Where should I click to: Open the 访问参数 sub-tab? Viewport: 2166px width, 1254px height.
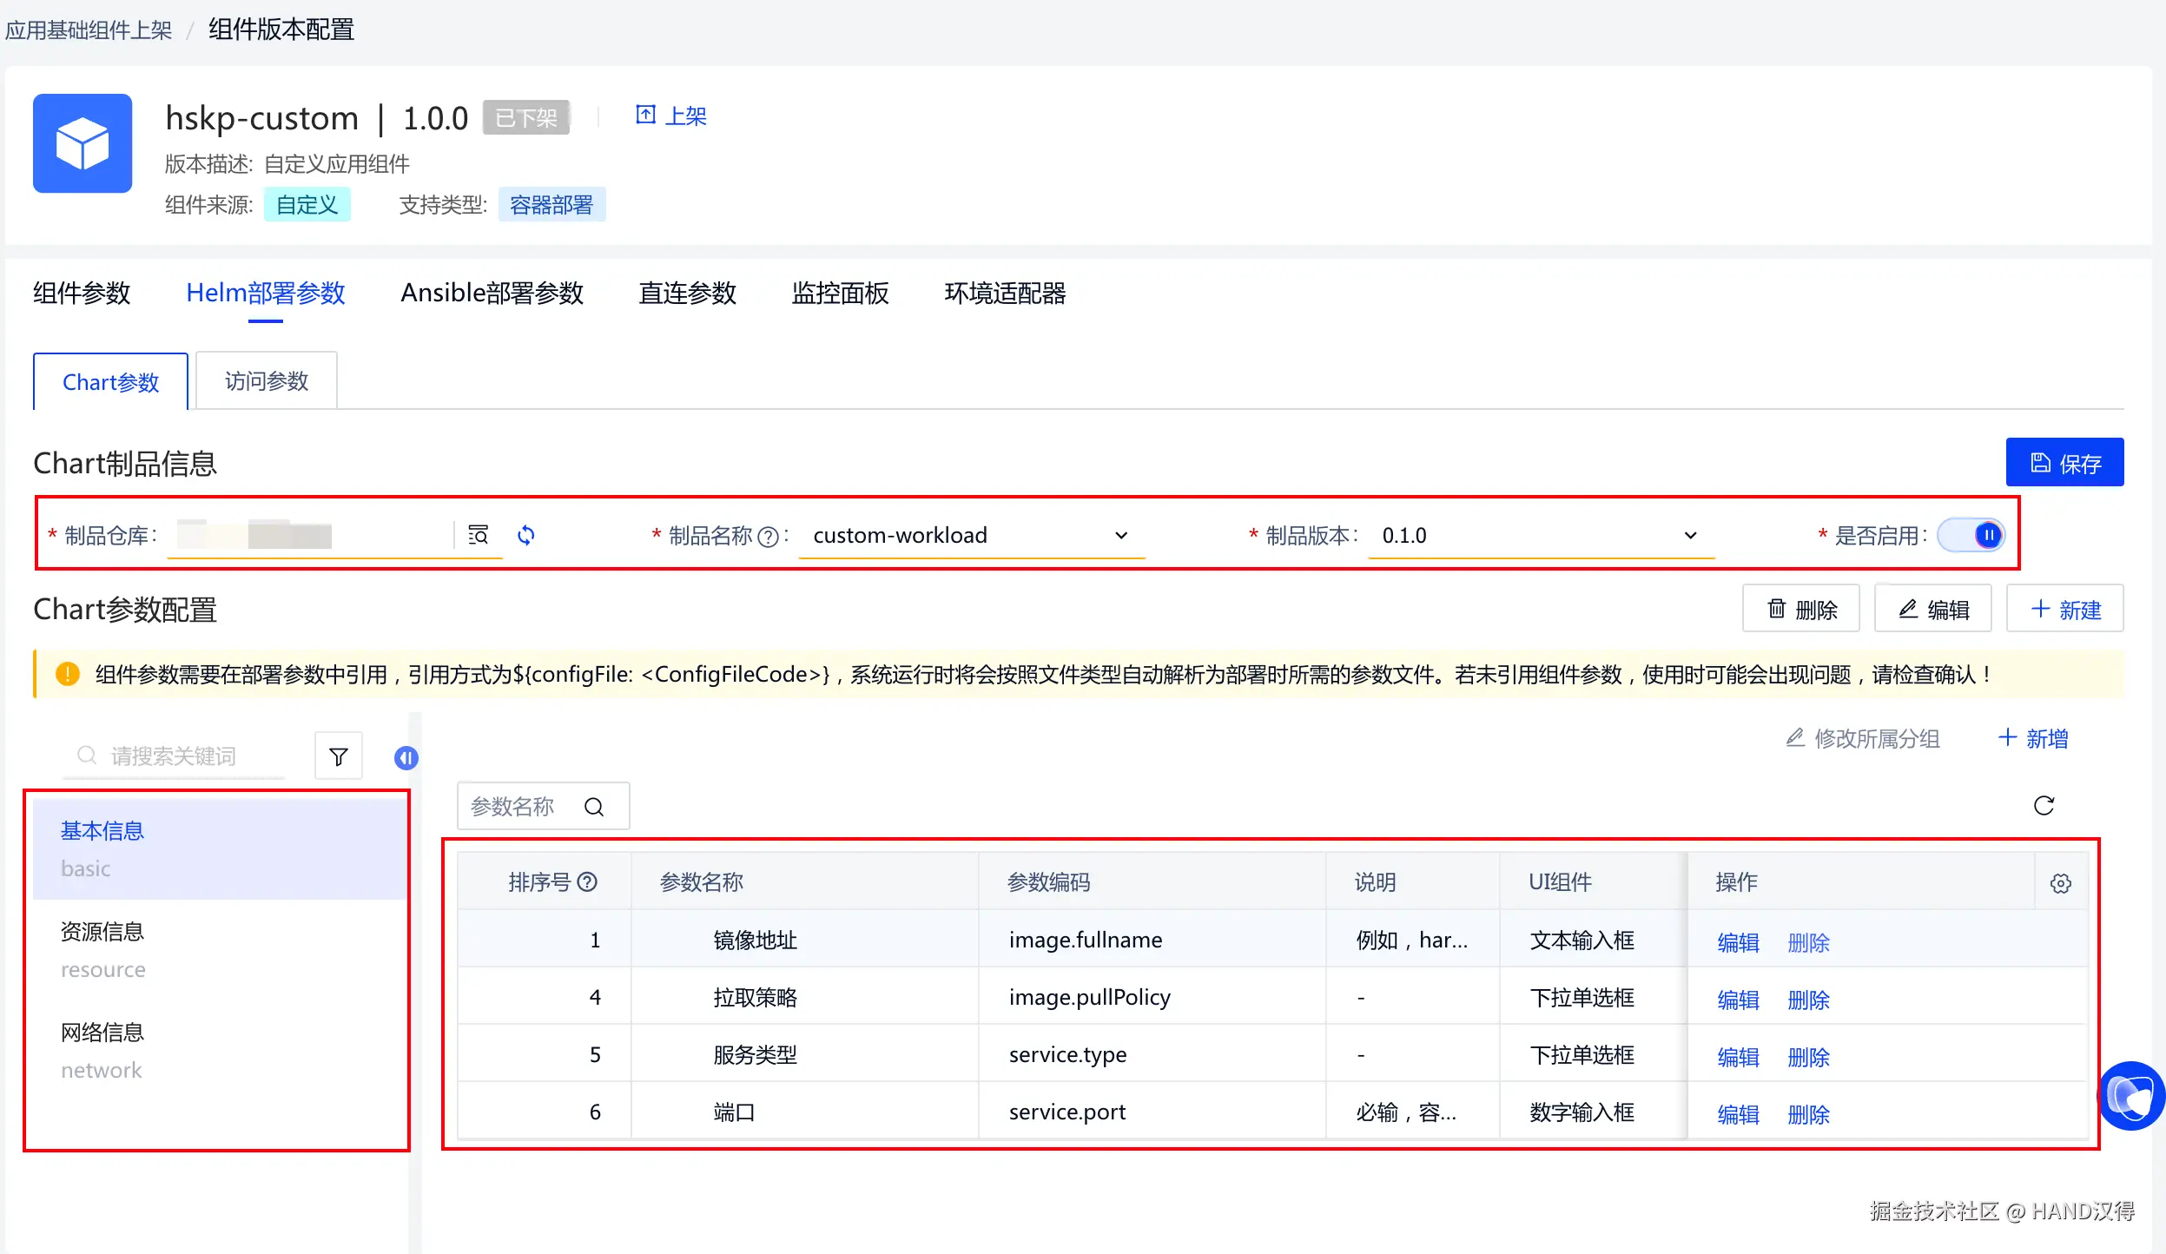click(x=266, y=381)
